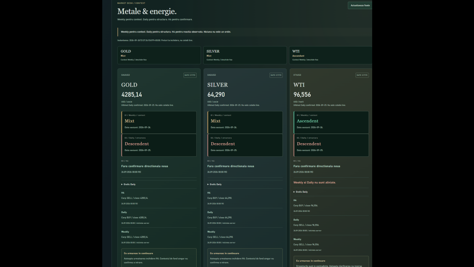
Task: Click Ce urmaresc in continuare in SILVER card
Action: (225, 253)
